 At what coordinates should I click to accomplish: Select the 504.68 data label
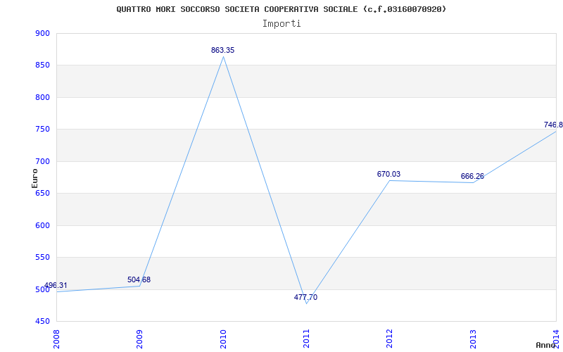[139, 279]
